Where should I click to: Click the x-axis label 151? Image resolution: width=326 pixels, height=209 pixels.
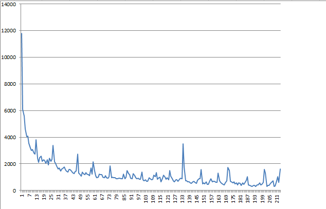(204, 198)
